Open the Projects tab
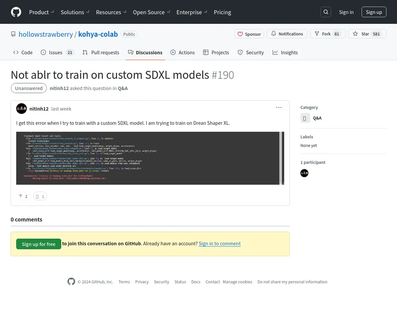Screen dimensions: 397x331 pos(216,52)
